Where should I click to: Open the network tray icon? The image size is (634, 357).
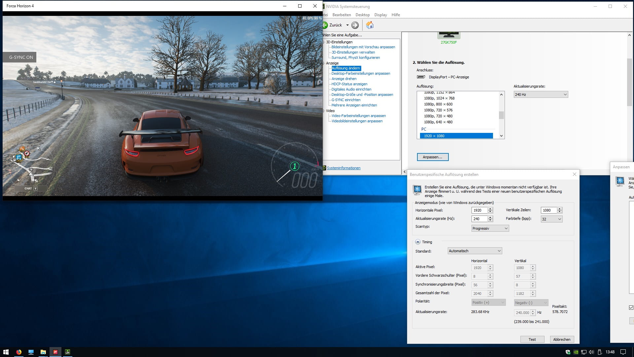tap(584, 352)
